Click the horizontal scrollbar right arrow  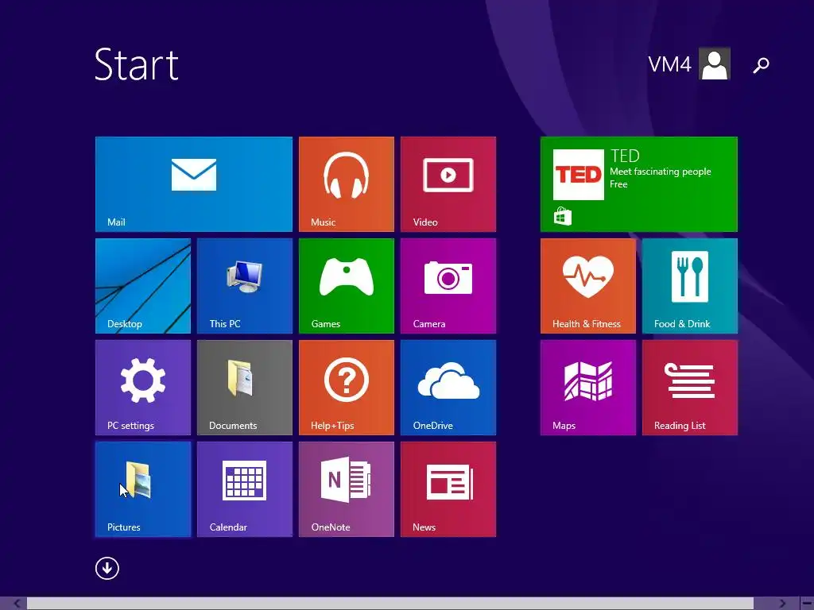click(x=782, y=604)
